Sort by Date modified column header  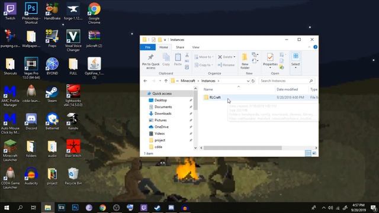pos(287,89)
